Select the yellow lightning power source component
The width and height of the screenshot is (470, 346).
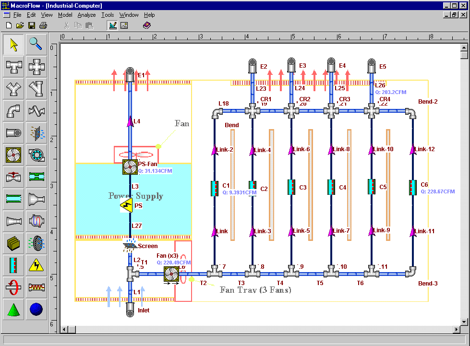pyautogui.click(x=36, y=264)
